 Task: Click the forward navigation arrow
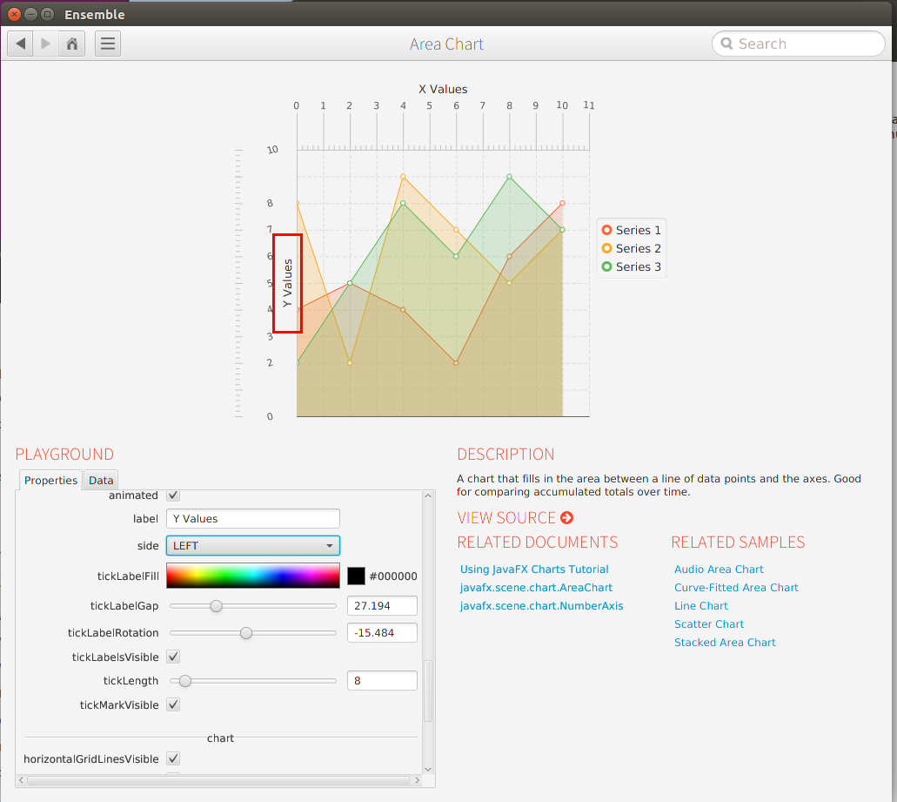click(46, 44)
